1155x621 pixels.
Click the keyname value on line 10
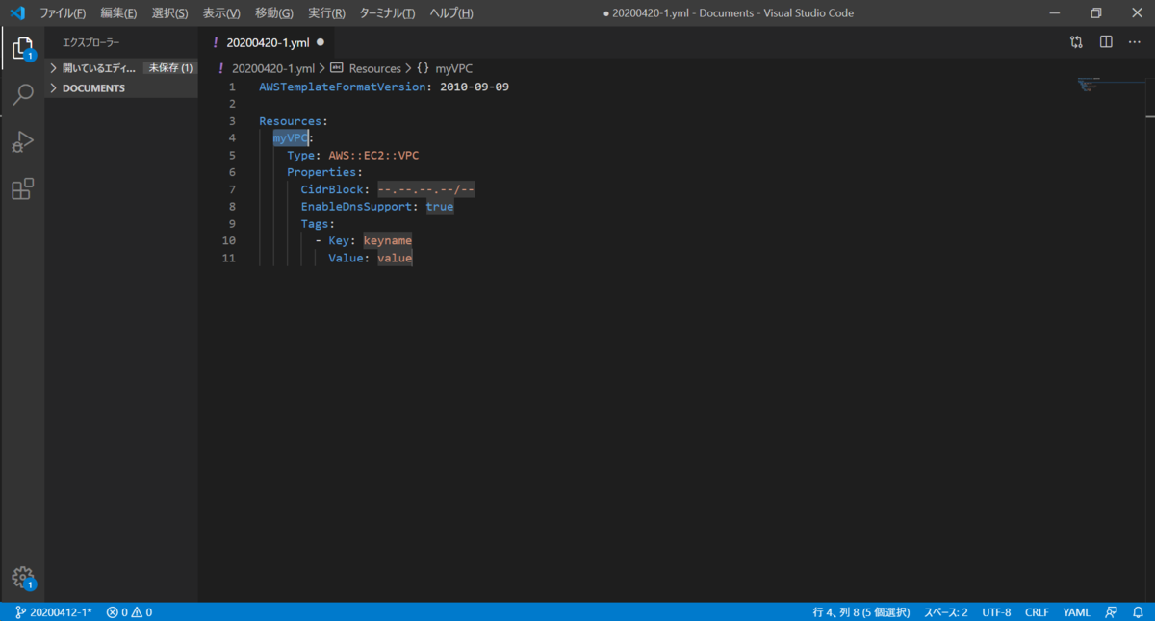click(x=387, y=241)
